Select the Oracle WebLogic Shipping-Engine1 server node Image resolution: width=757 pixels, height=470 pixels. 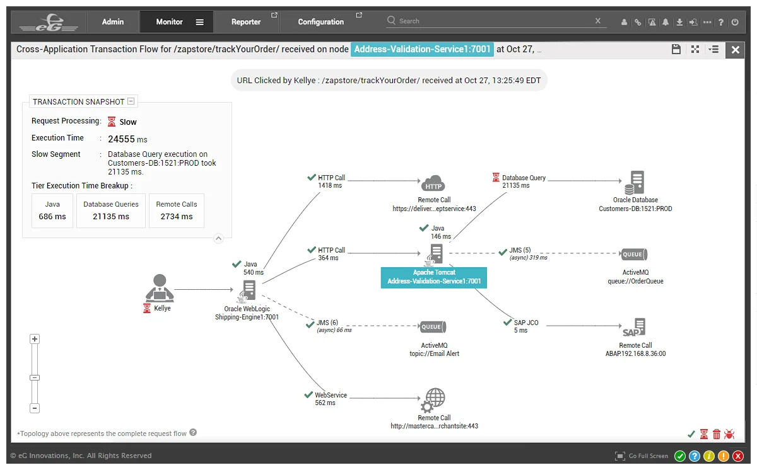[x=247, y=291]
